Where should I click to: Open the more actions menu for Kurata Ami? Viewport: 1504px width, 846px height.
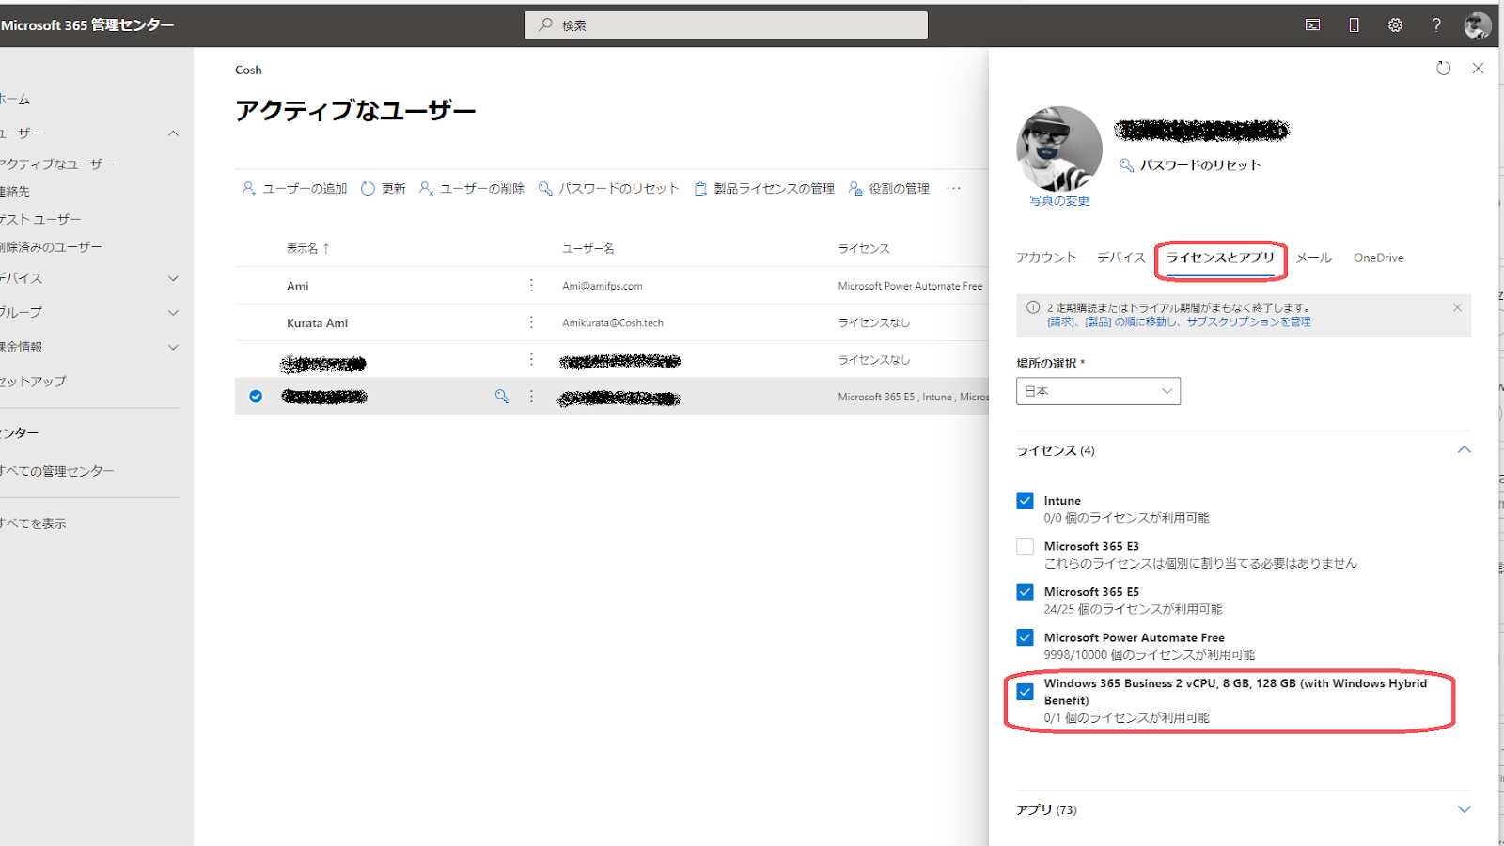tap(531, 322)
